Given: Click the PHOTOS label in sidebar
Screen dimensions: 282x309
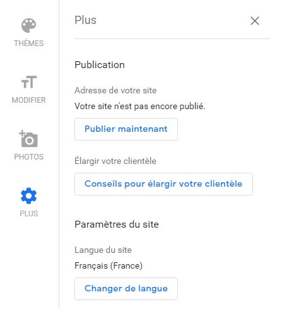Looking at the screenshot, I should tap(29, 157).
